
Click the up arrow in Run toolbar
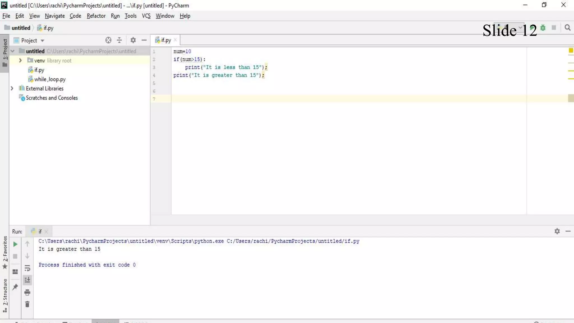(27, 244)
